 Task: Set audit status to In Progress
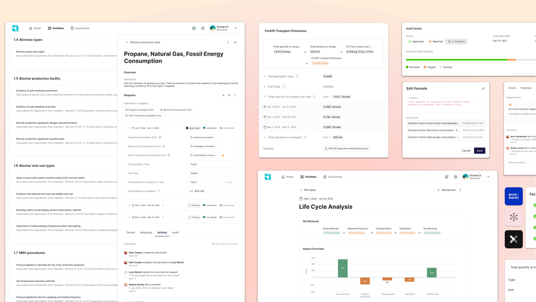tap(456, 41)
